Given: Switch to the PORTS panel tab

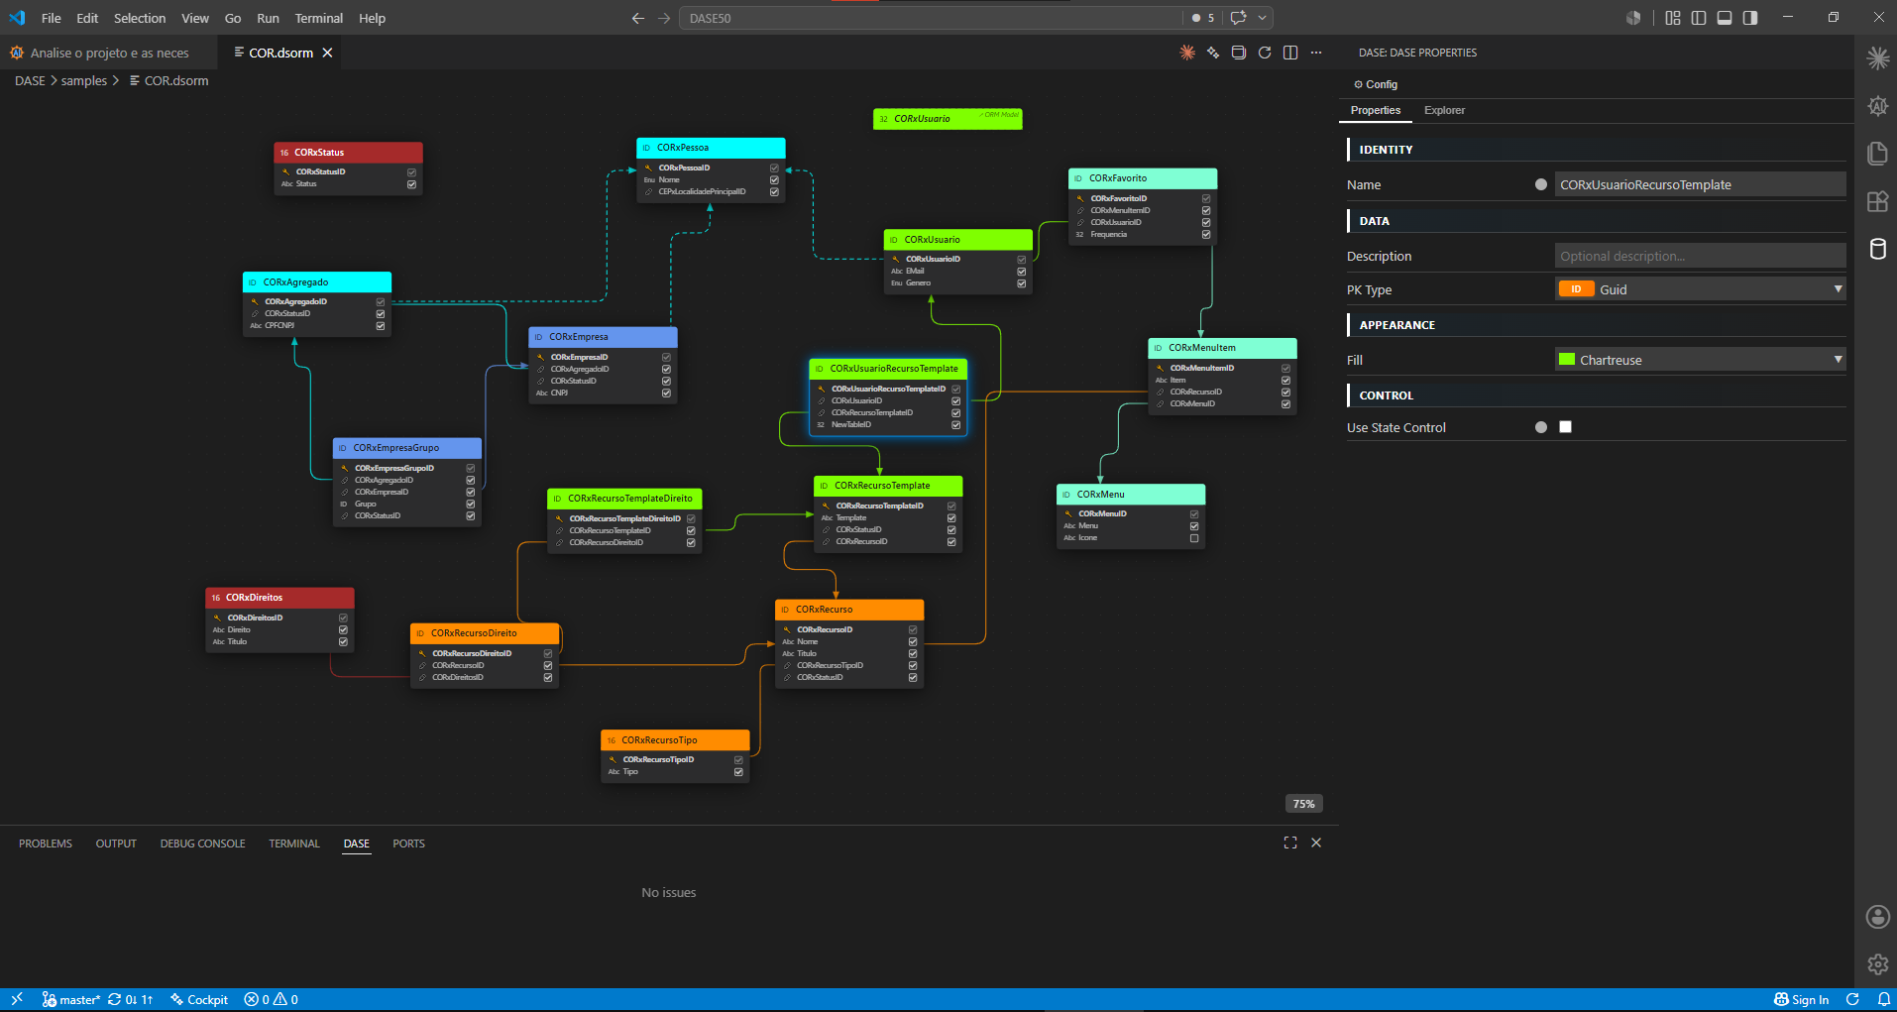Looking at the screenshot, I should [x=408, y=843].
